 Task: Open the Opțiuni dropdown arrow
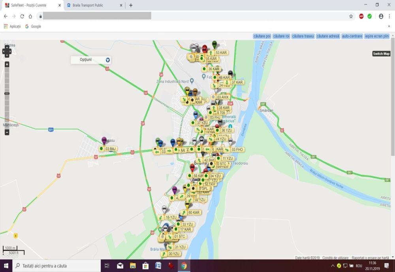click(x=107, y=60)
